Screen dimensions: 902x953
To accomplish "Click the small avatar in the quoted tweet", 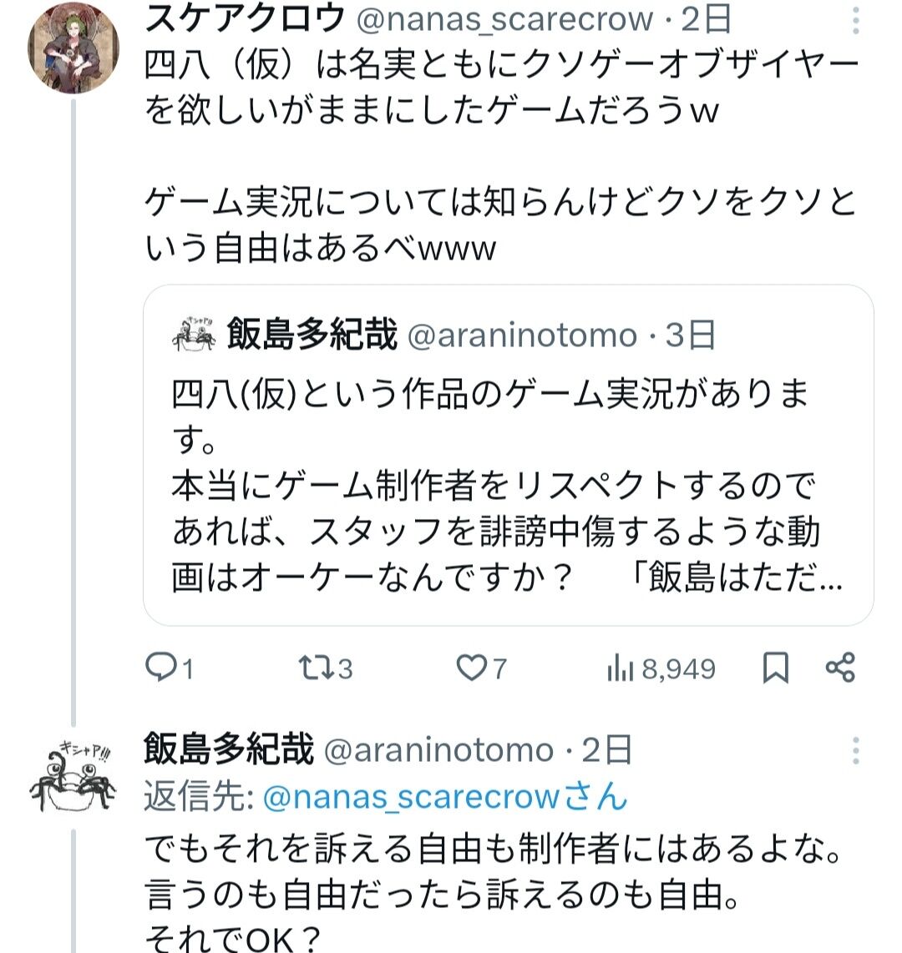I will point(192,335).
